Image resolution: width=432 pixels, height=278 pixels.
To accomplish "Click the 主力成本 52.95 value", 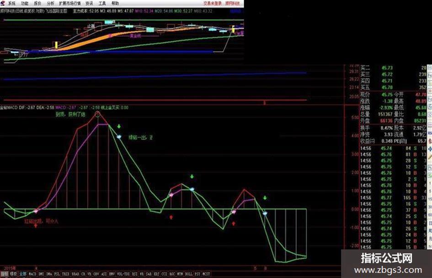I will pyautogui.click(x=85, y=11).
